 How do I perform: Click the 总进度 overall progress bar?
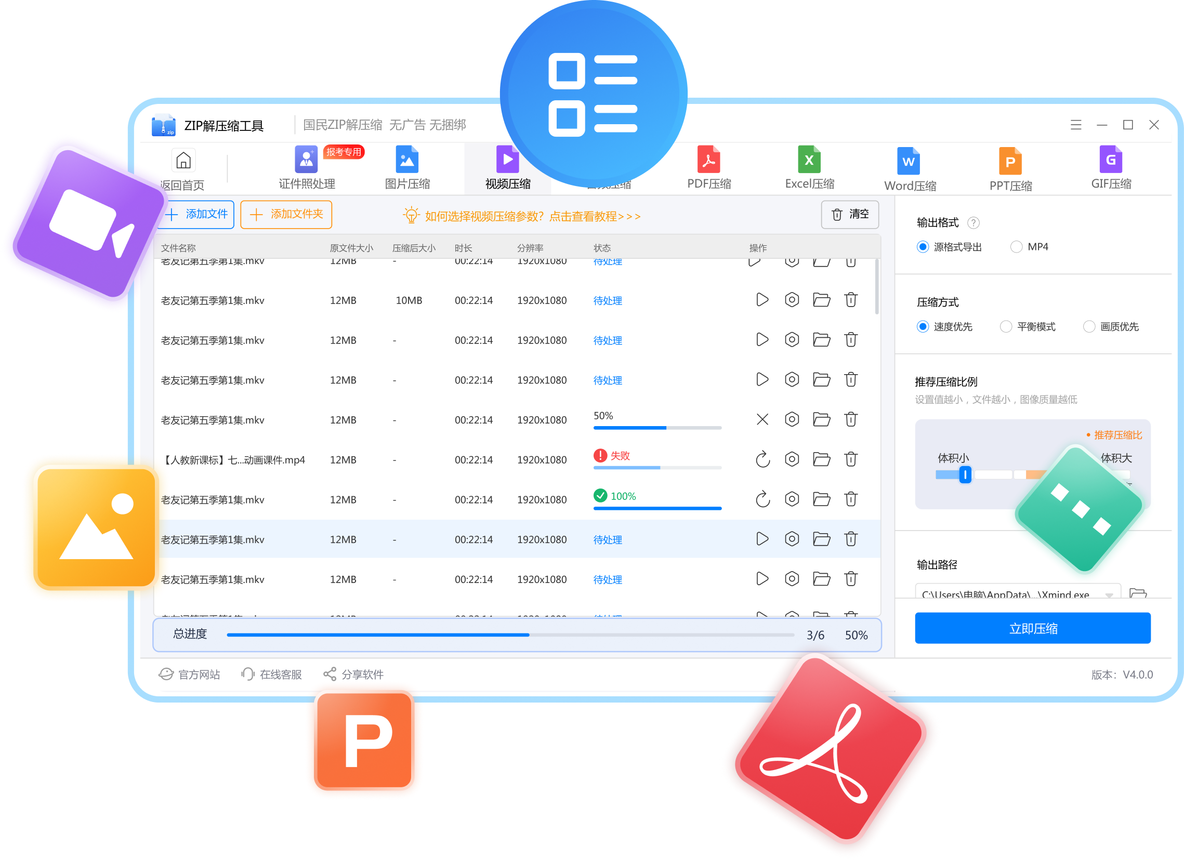[510, 635]
